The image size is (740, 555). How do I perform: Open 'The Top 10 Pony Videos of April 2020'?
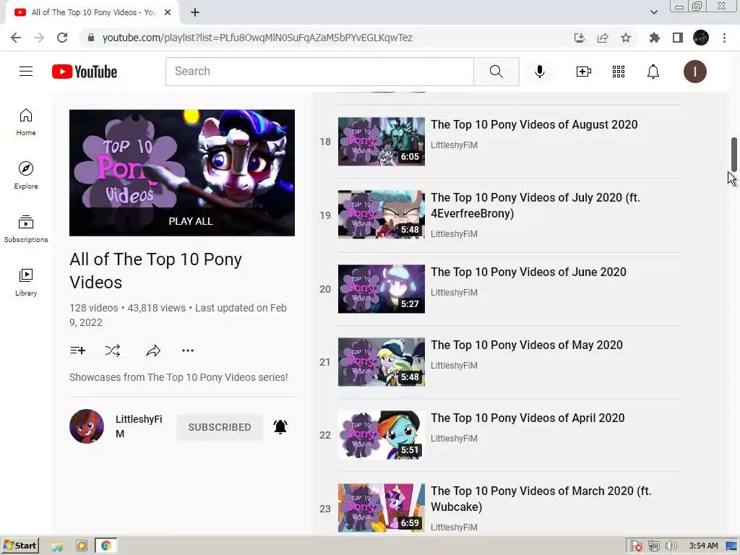click(x=528, y=418)
